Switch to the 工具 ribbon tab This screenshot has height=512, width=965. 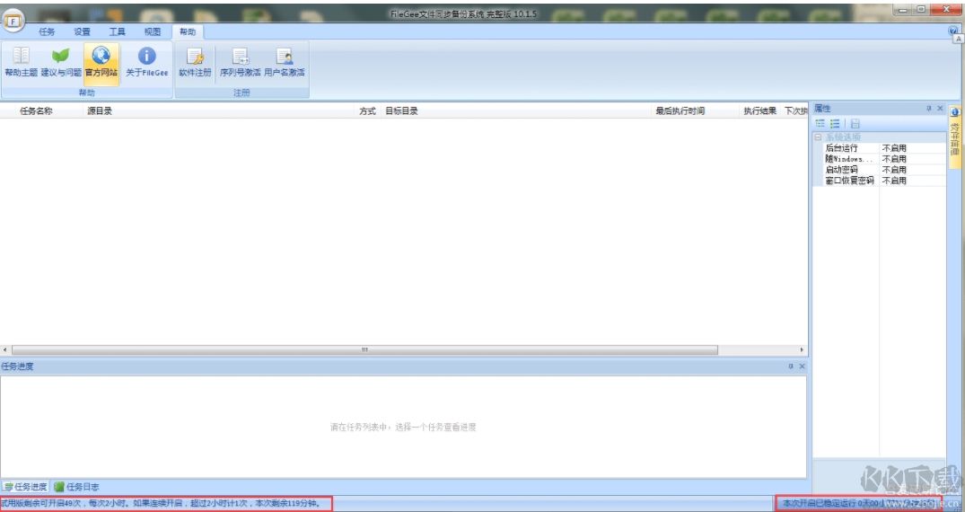coord(117,32)
